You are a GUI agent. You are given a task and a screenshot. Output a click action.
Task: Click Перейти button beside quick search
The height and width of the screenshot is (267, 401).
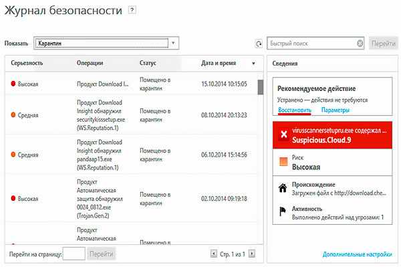pos(384,43)
